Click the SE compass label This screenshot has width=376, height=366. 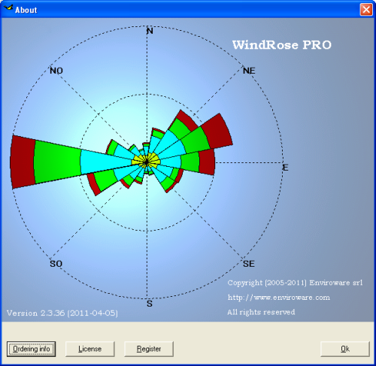click(x=249, y=264)
